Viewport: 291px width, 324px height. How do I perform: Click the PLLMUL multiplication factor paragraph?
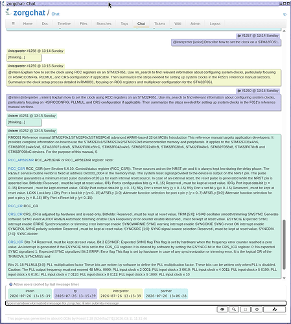[x=143, y=270]
